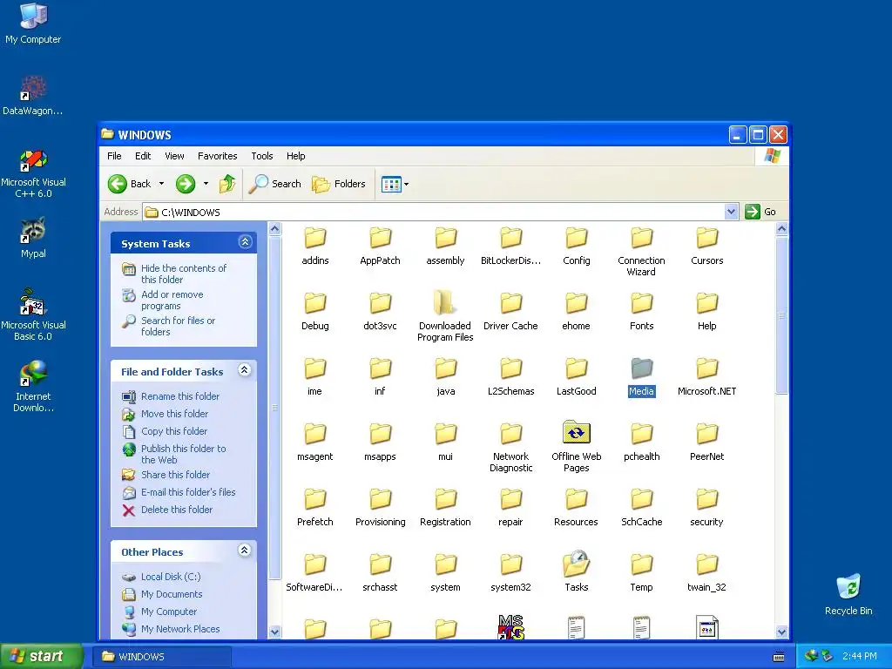Screen dimensions: 892x669
Task: Select the Driver Cache folder
Action: [x=510, y=312]
